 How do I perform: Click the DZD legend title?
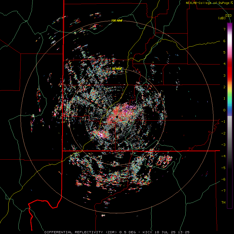(228, 16)
